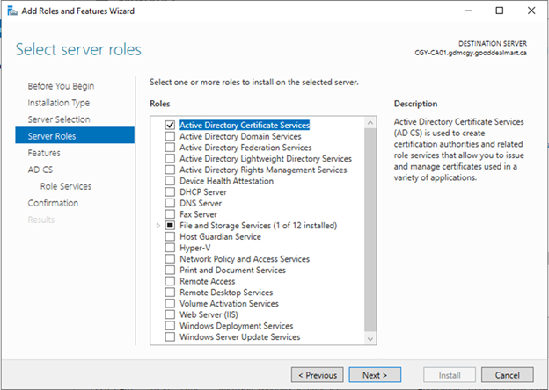
Task: Click the Previous button
Action: (318, 375)
